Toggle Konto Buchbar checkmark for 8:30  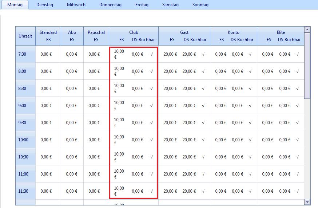click(x=250, y=89)
